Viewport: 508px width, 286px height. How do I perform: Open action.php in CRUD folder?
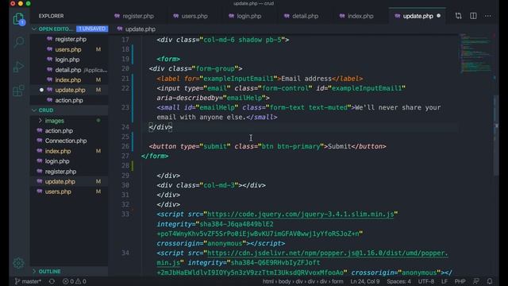pyautogui.click(x=59, y=130)
